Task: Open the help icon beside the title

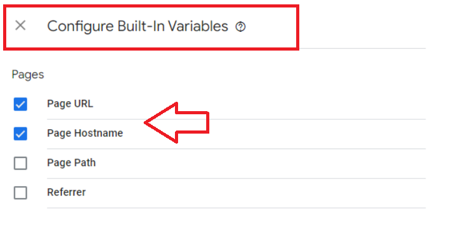Action: (241, 27)
